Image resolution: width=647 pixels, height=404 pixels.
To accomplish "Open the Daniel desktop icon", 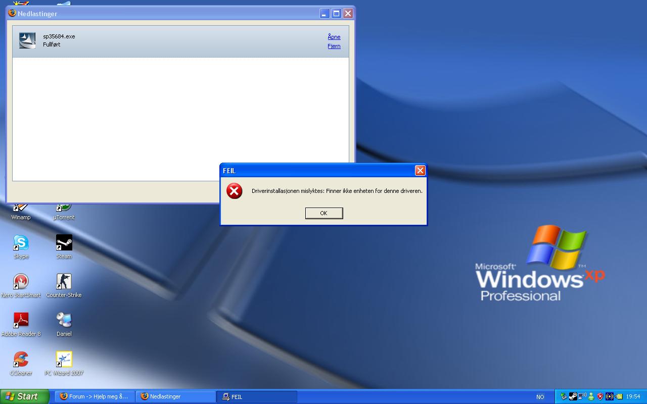I will pos(64,325).
